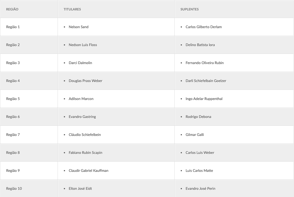This screenshot has height=197, width=294.
Task: Click the Região 5 cell
Action: [x=13, y=99]
